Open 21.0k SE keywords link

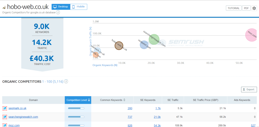pos(157,117)
